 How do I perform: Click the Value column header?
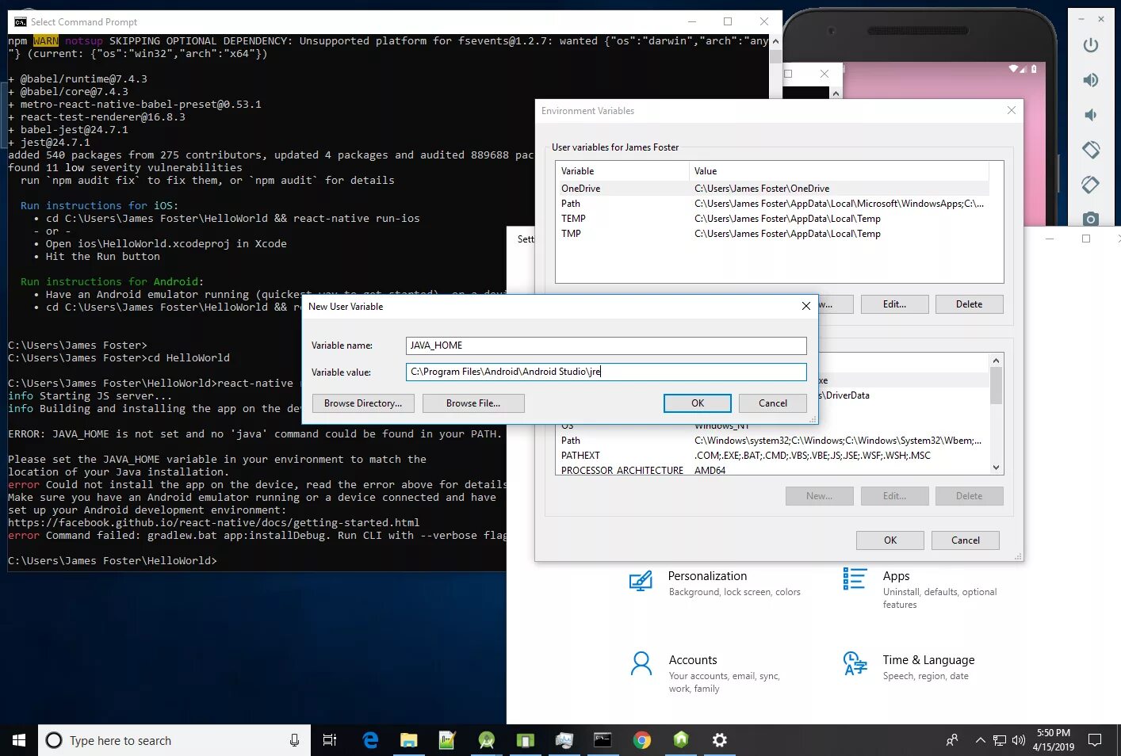pyautogui.click(x=839, y=171)
